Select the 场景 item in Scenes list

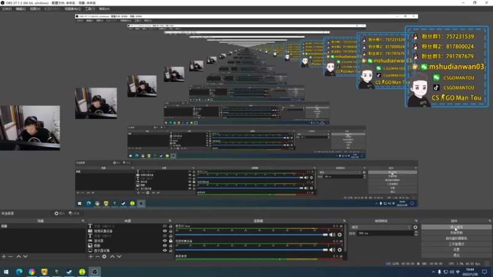[43, 226]
